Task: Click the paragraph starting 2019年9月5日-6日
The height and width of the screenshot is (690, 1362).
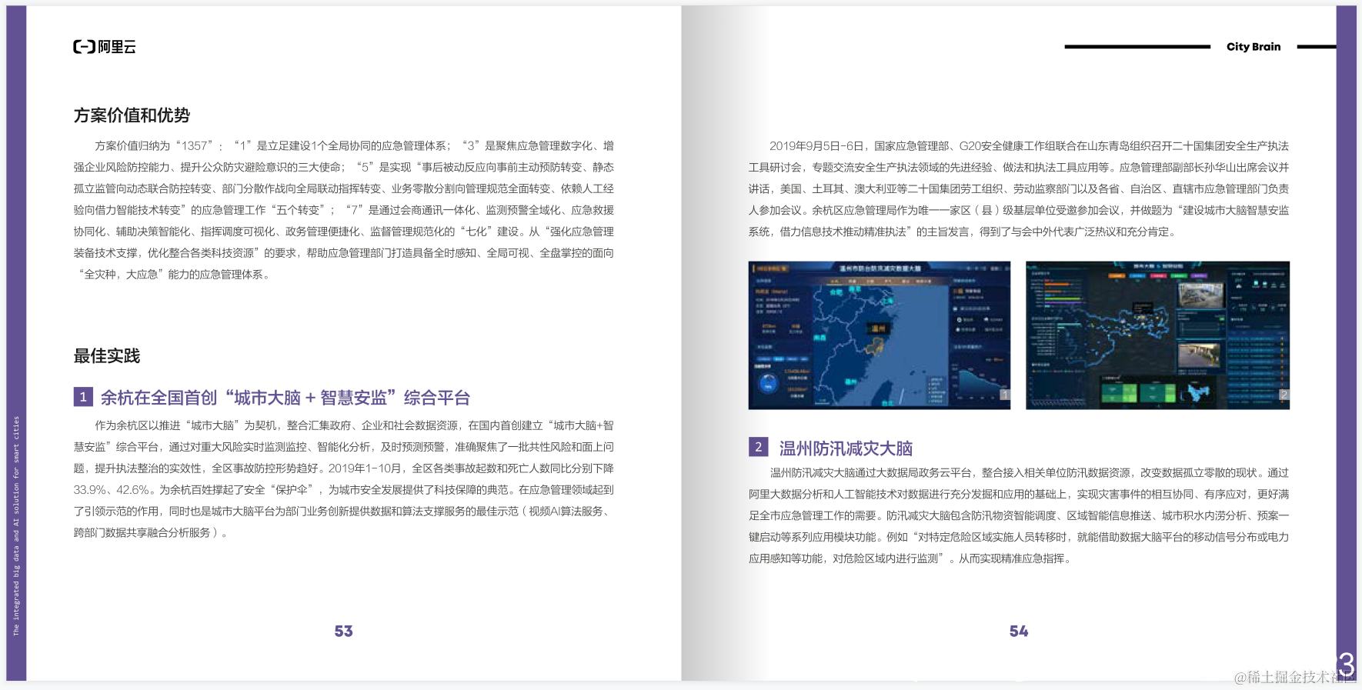Action: coord(1019,188)
